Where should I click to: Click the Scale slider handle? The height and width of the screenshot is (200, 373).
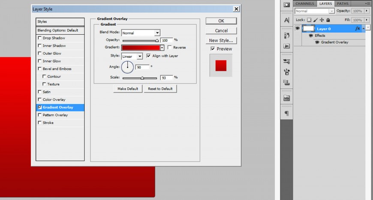(142, 78)
